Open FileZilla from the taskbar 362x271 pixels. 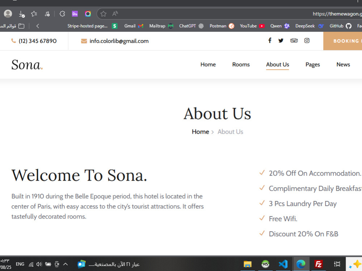click(x=319, y=264)
